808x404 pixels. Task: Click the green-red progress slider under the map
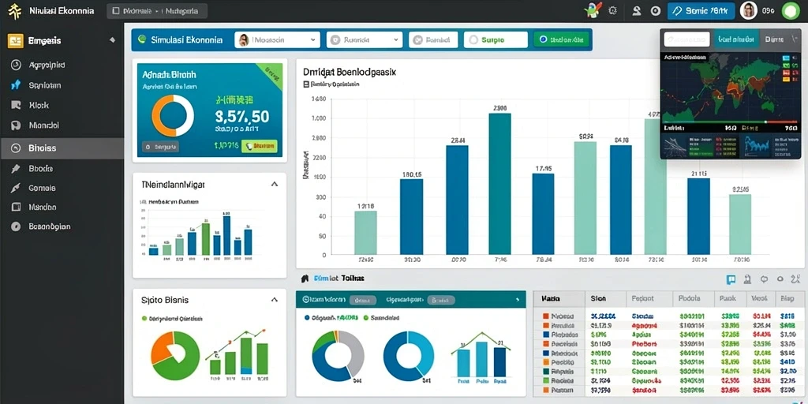pos(730,122)
